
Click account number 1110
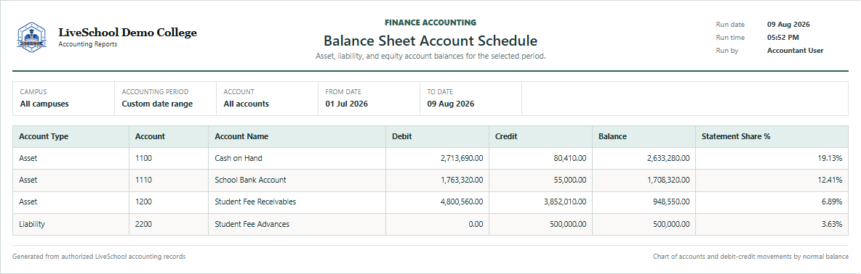[143, 180]
